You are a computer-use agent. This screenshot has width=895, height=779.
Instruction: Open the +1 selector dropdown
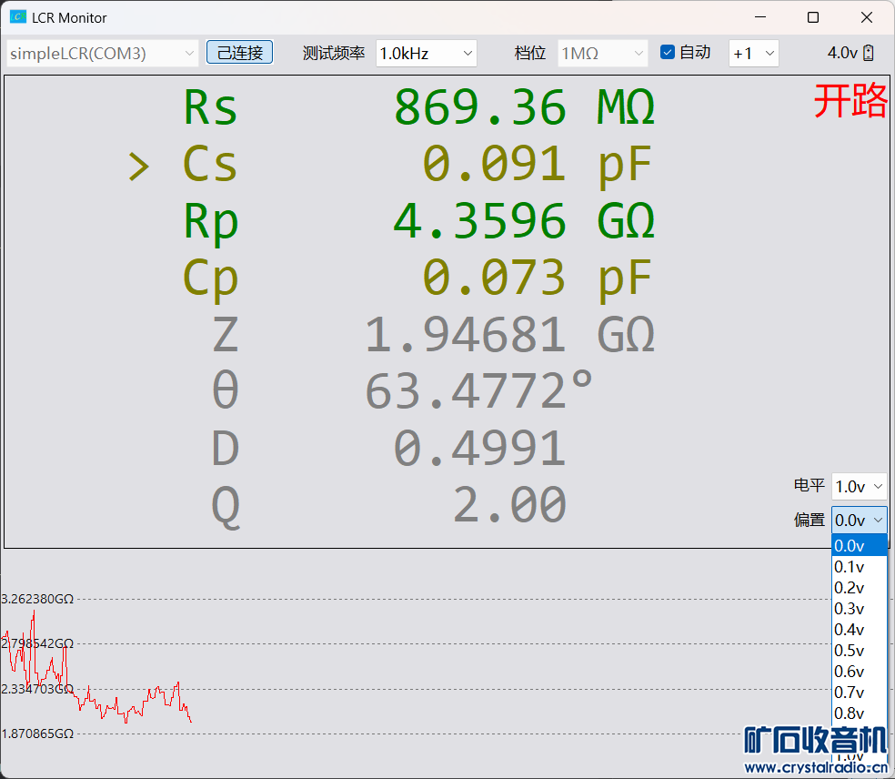pyautogui.click(x=754, y=53)
